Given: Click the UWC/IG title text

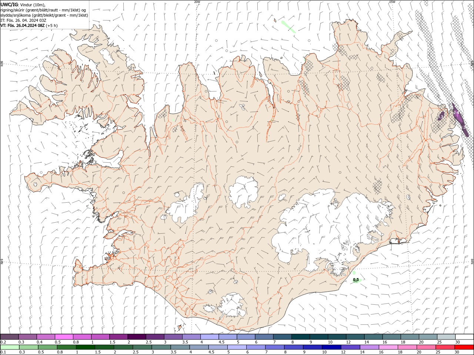Looking at the screenshot, I should coord(9,4).
